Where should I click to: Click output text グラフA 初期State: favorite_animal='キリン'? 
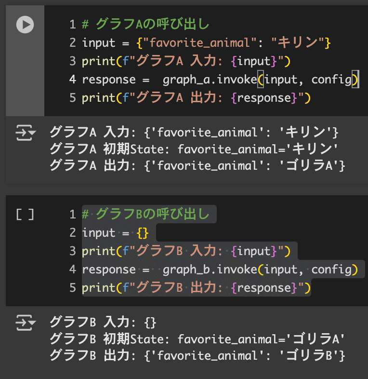[194, 149]
